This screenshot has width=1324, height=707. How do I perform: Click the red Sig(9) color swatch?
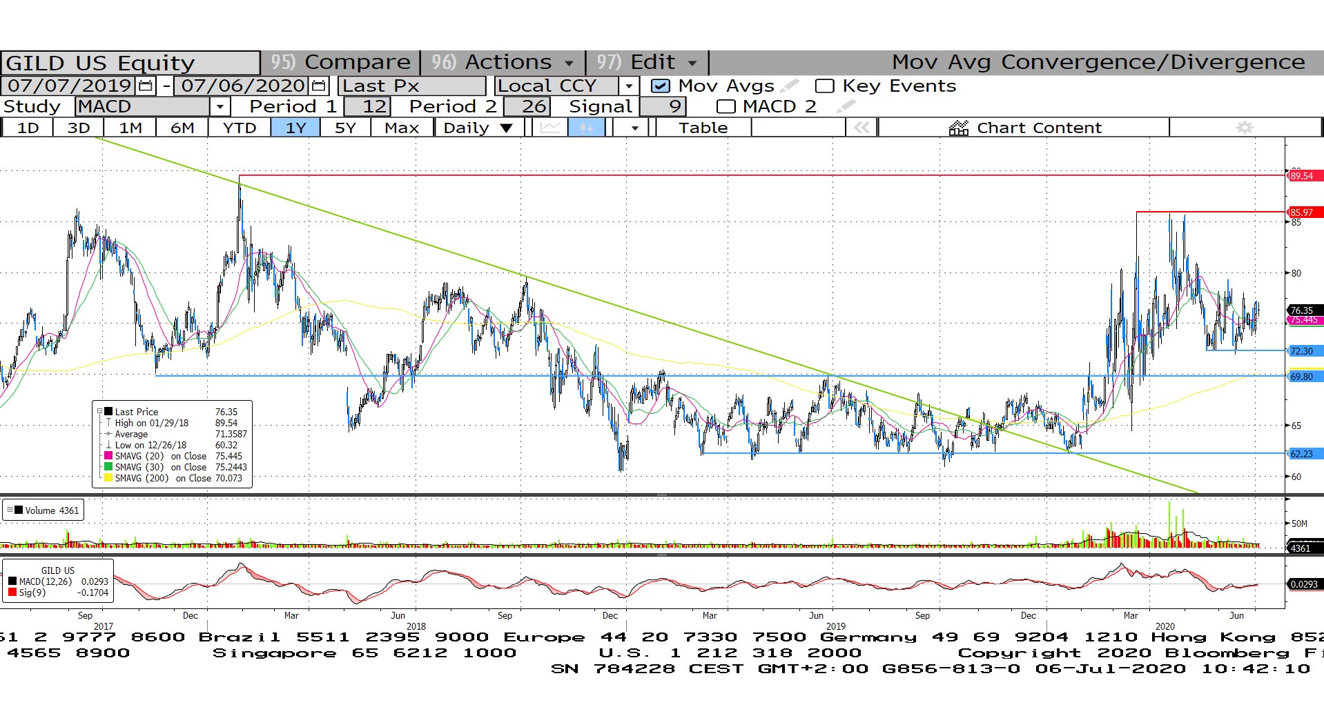12,593
